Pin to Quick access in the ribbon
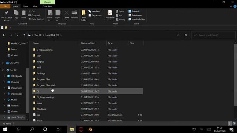Viewport: 237px width, 133px height. [7, 16]
